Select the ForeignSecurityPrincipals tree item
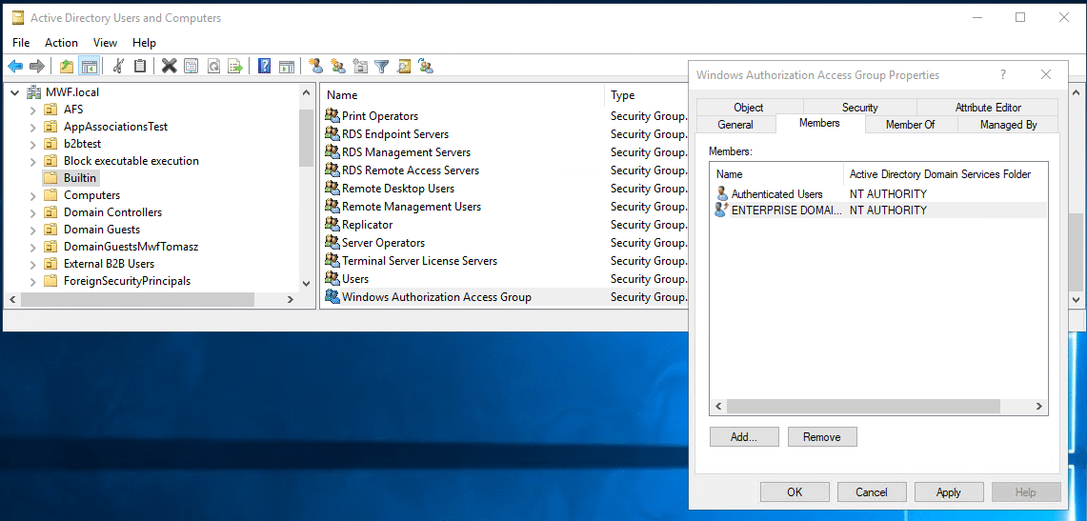Viewport: 1087px width, 521px height. (x=127, y=281)
